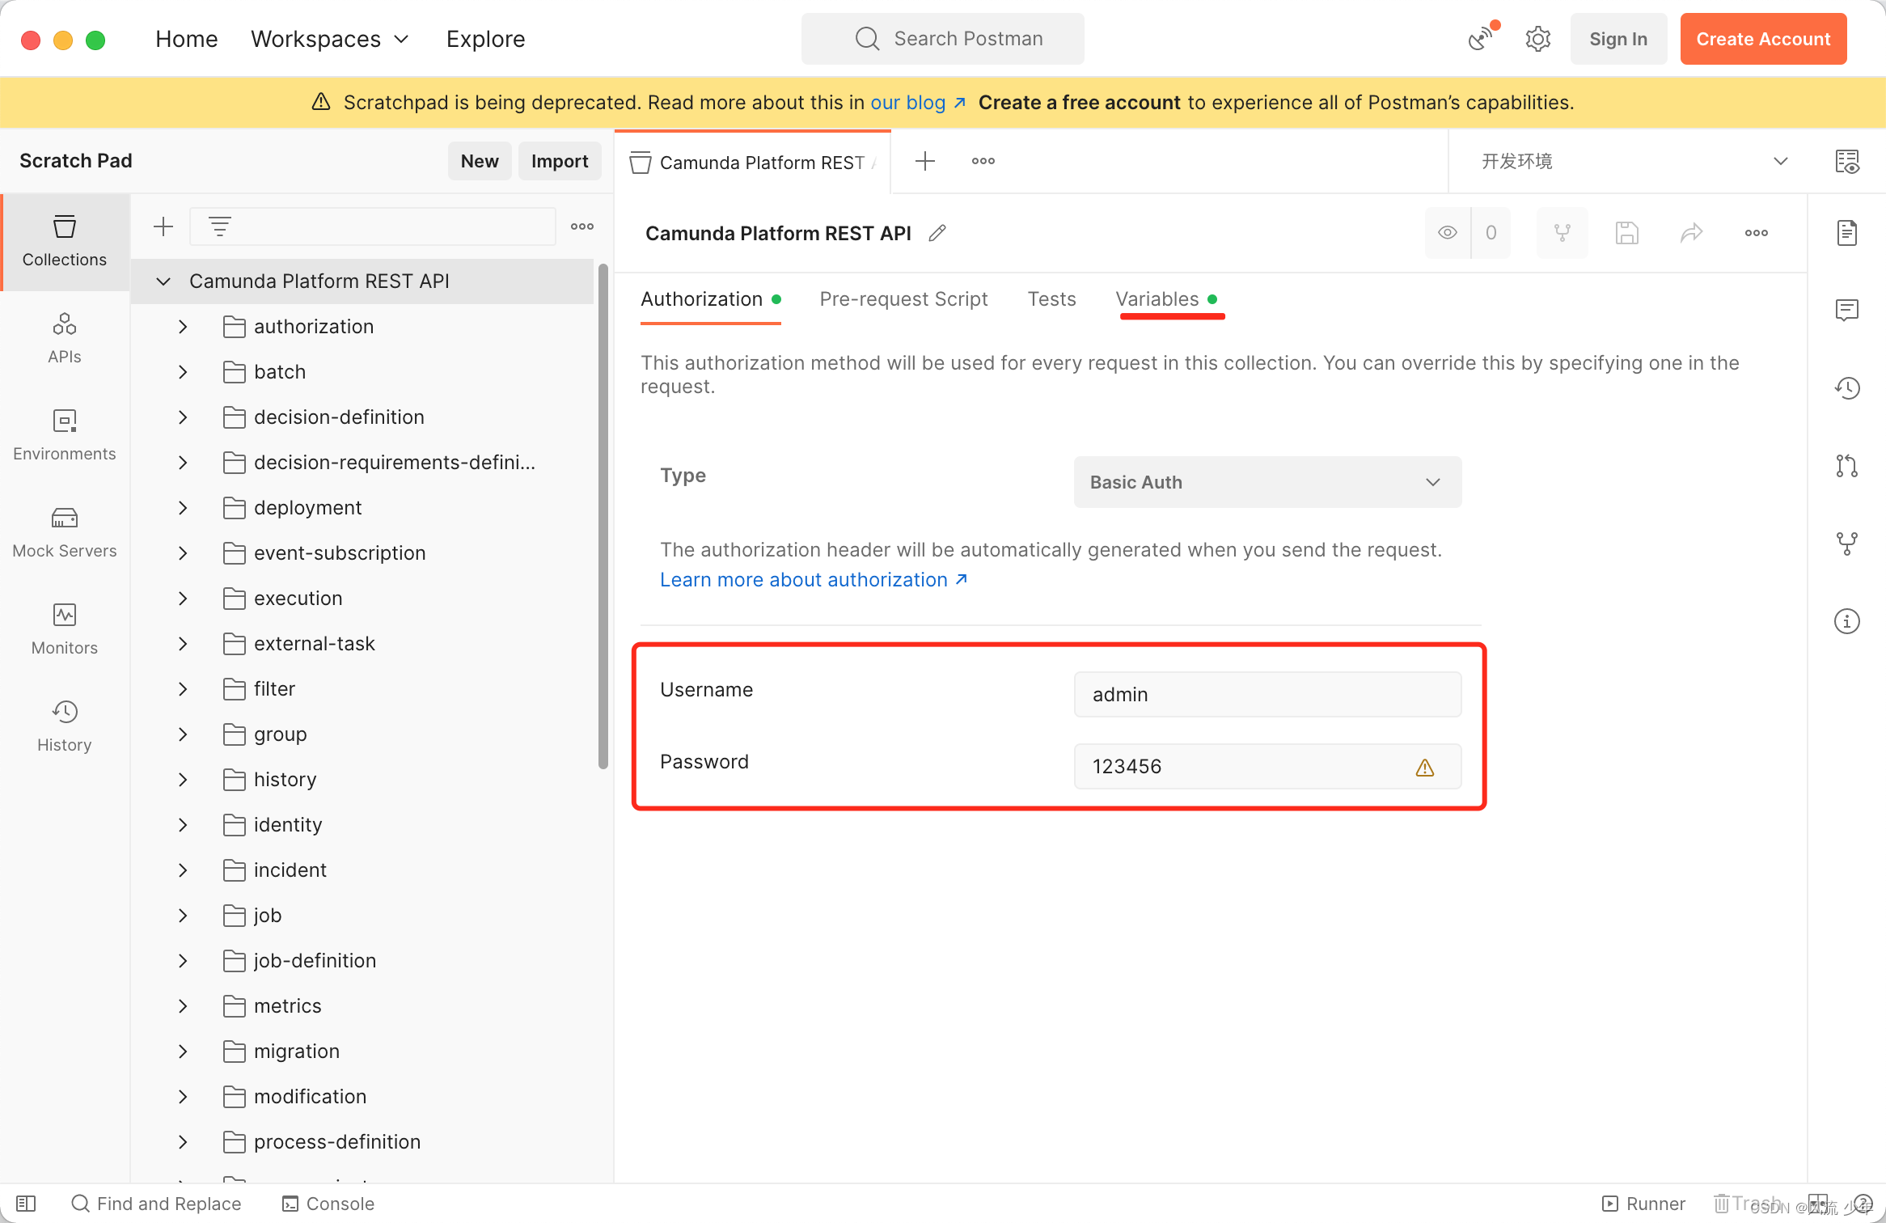Expand the decision-definition folder
Image resolution: width=1886 pixels, height=1223 pixels.
pos(183,417)
